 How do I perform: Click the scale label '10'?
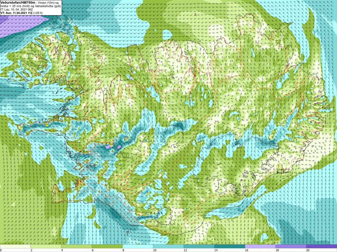tap(155, 250)
